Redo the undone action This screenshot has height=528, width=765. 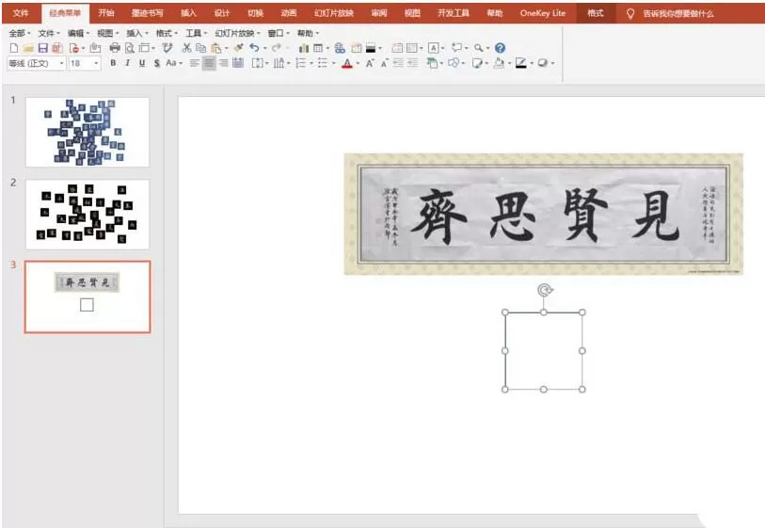pyautogui.click(x=277, y=48)
